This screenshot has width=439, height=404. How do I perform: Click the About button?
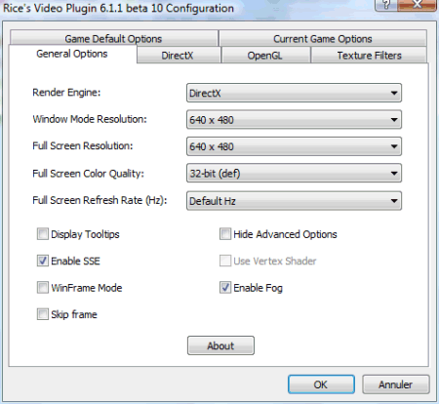220,345
